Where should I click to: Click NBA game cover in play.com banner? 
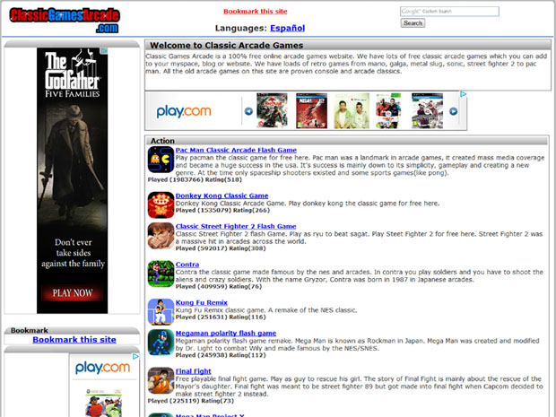coord(311,110)
